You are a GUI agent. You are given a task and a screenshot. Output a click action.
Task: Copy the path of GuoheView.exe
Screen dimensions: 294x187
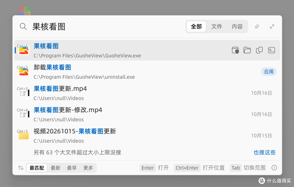(x=271, y=50)
